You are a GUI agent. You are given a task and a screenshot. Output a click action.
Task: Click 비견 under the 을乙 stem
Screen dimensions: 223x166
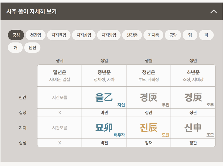(104, 113)
